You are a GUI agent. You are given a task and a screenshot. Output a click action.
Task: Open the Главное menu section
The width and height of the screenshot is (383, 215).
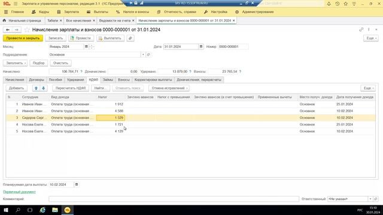point(14,12)
